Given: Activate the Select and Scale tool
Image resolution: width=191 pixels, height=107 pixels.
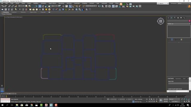Looking at the screenshot, I should tap(46, 6).
